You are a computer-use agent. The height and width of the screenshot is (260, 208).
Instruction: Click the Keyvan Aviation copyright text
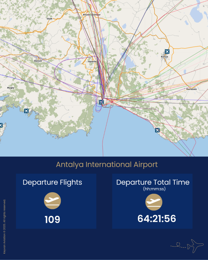pyautogui.click(x=4, y=226)
